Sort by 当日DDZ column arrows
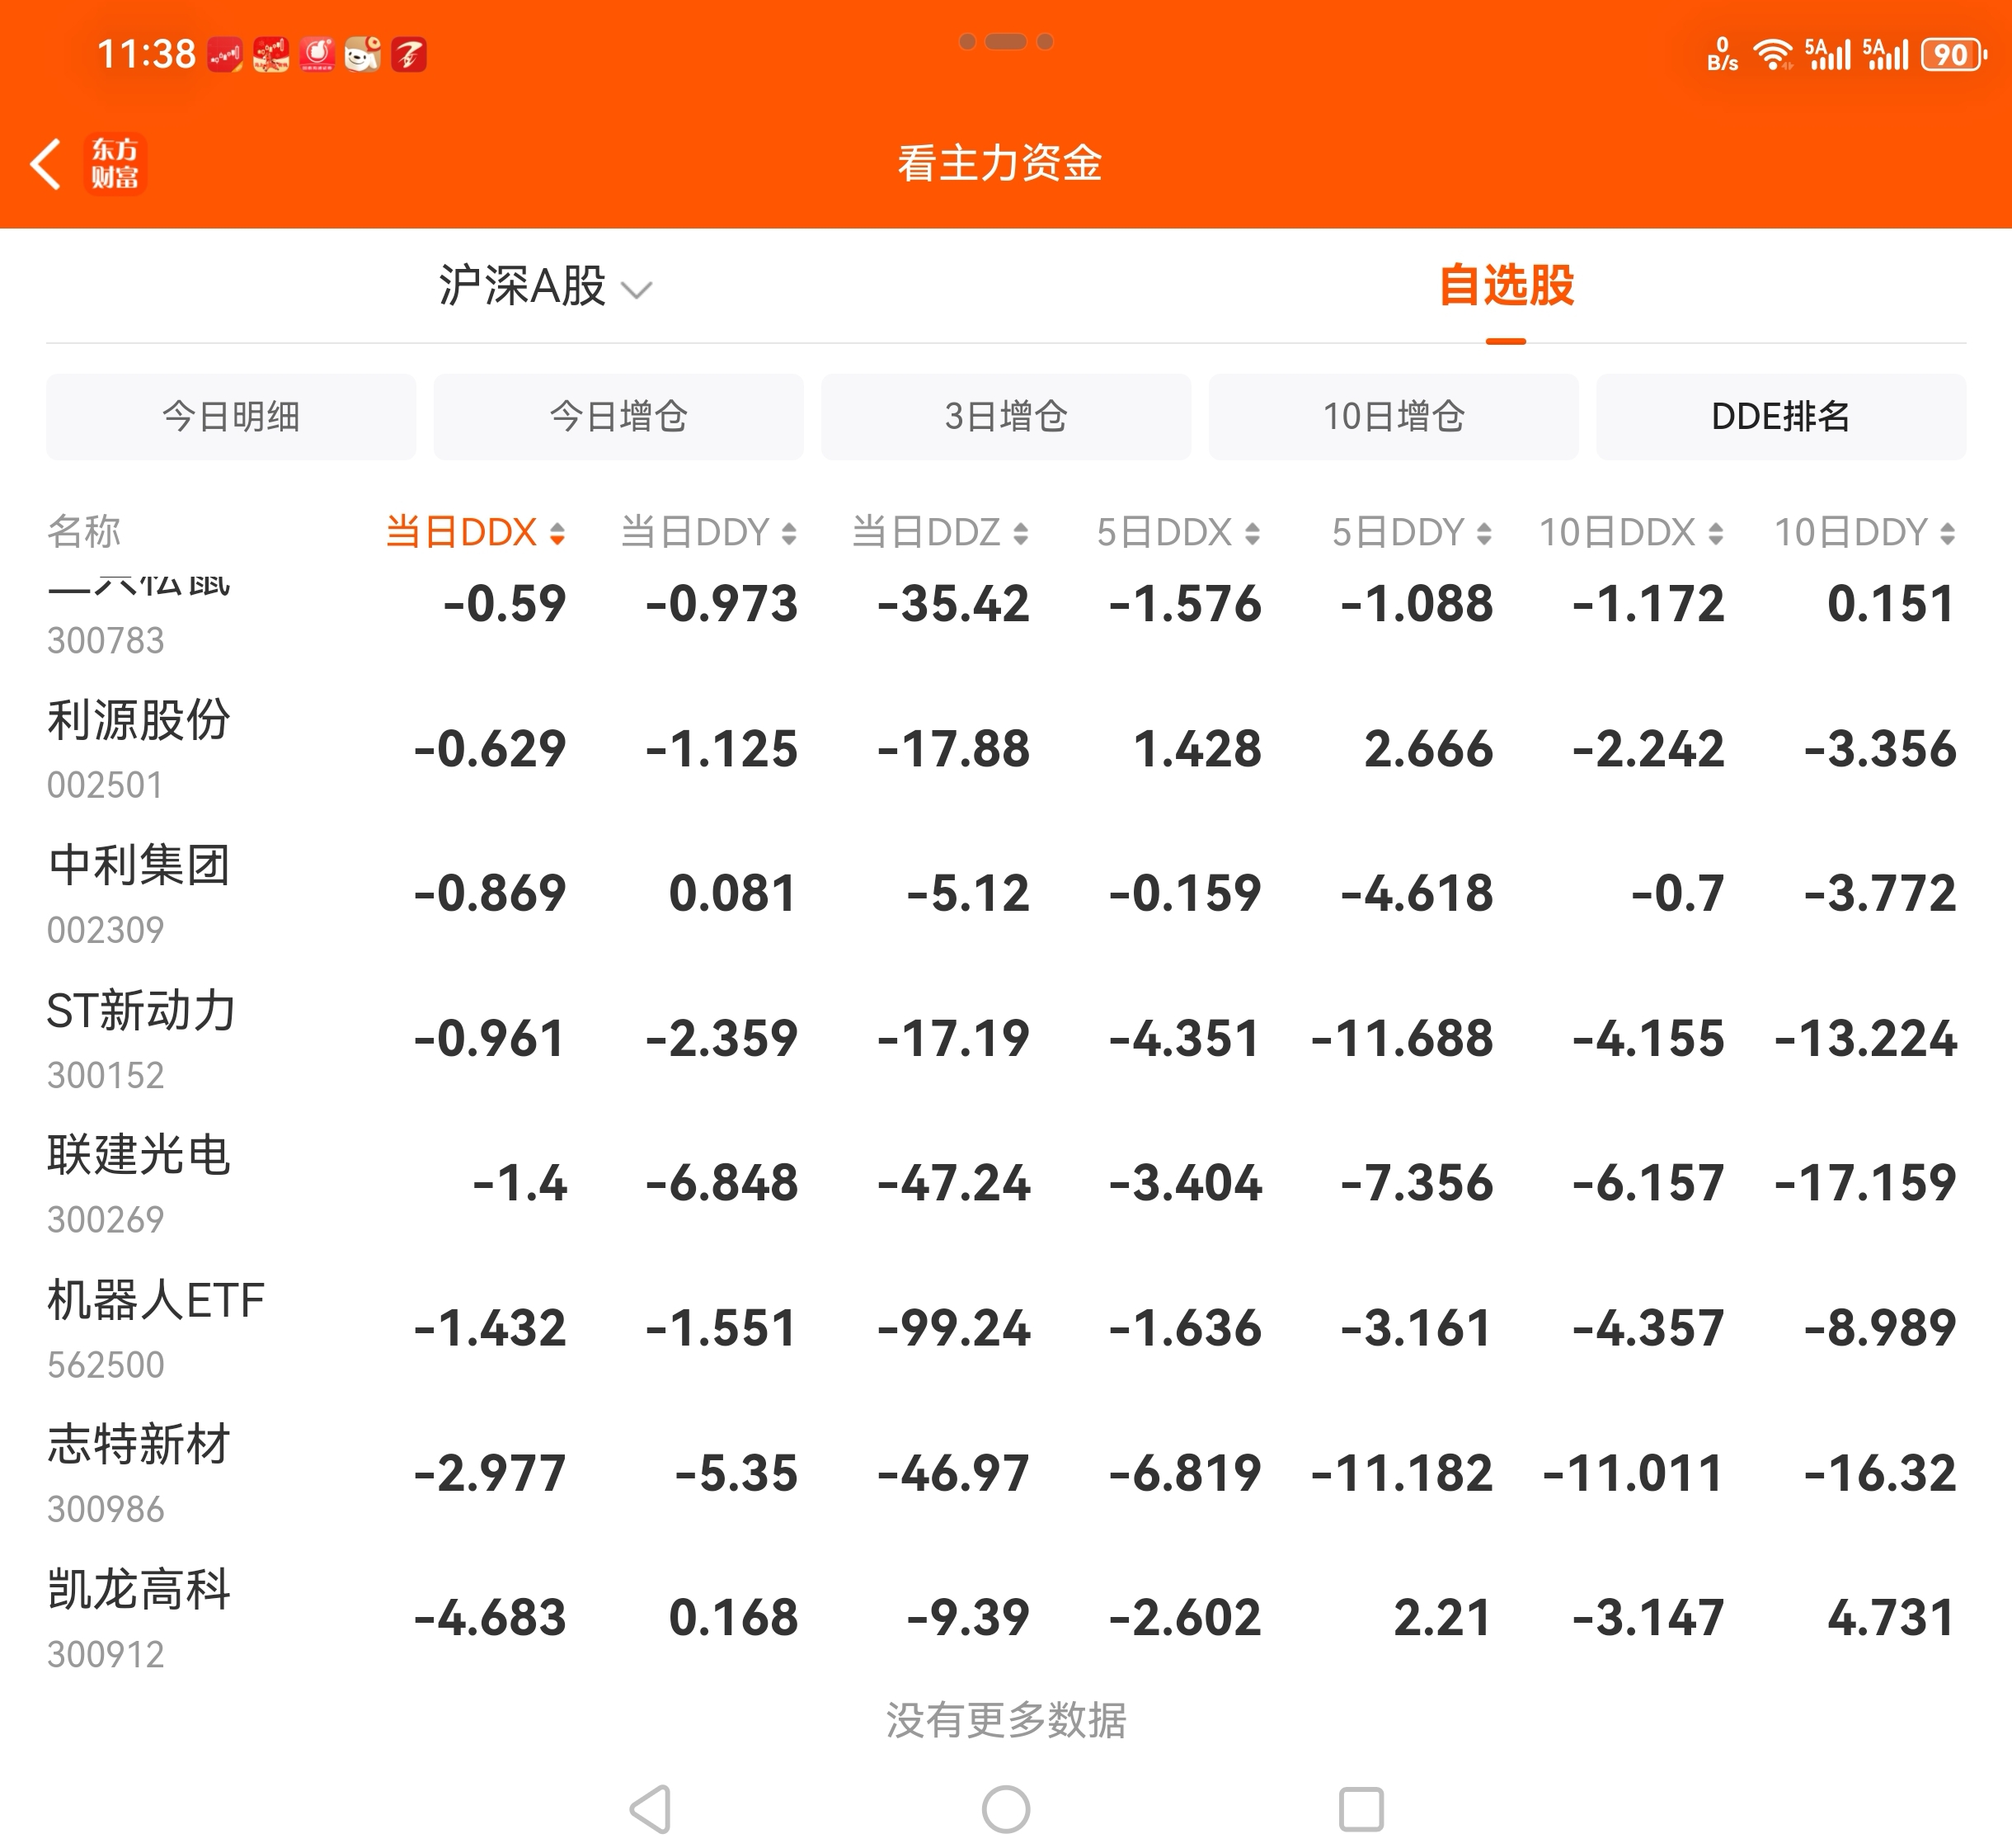The height and width of the screenshot is (1848, 2012). coord(1019,533)
